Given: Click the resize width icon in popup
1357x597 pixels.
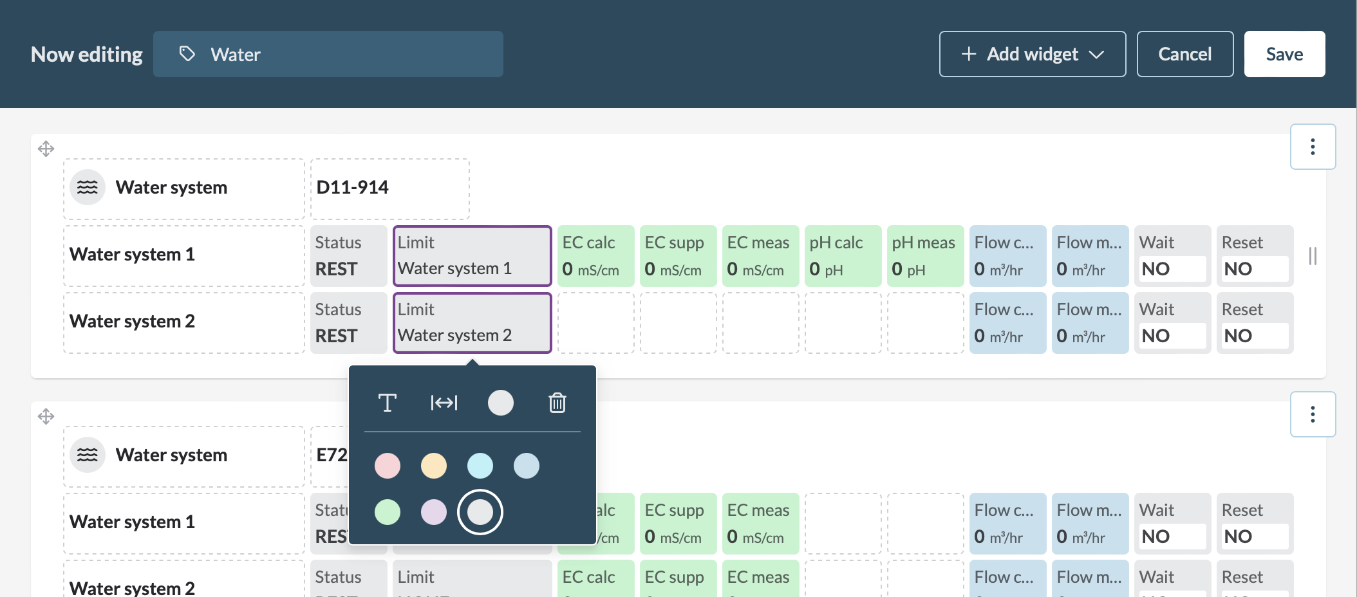Looking at the screenshot, I should click(x=444, y=403).
